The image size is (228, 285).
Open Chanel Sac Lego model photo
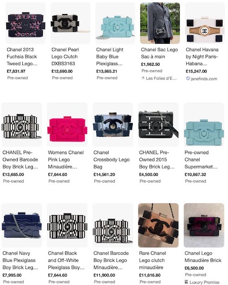click(x=160, y=23)
